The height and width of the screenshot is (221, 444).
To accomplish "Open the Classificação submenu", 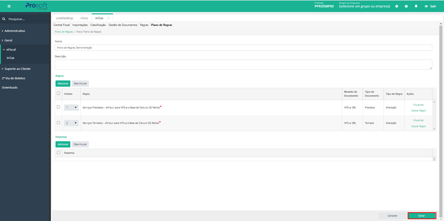I will click(x=98, y=25).
